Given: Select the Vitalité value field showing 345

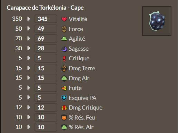Looking at the screenshot, I should [x=46, y=19].
